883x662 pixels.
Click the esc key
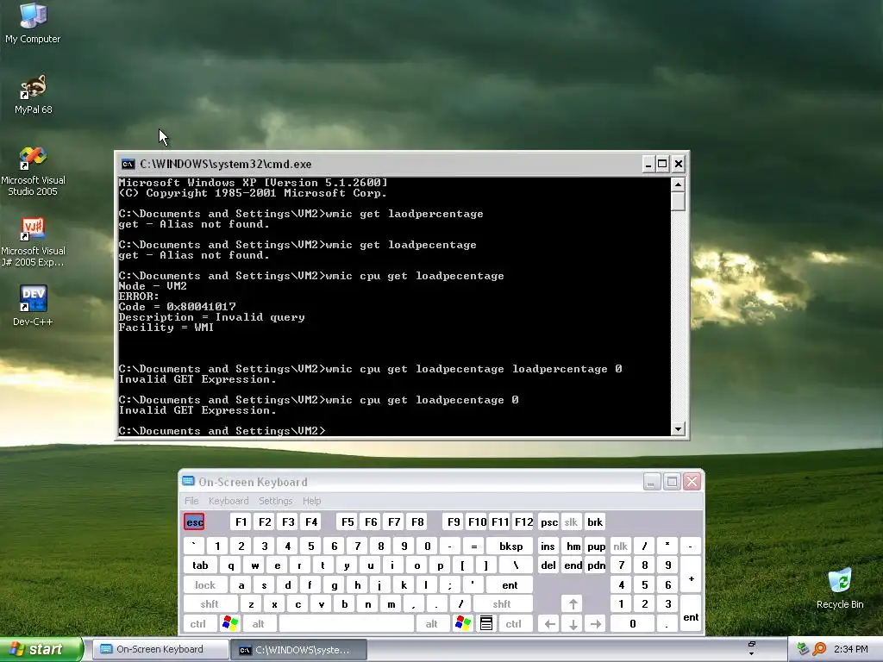[194, 521]
